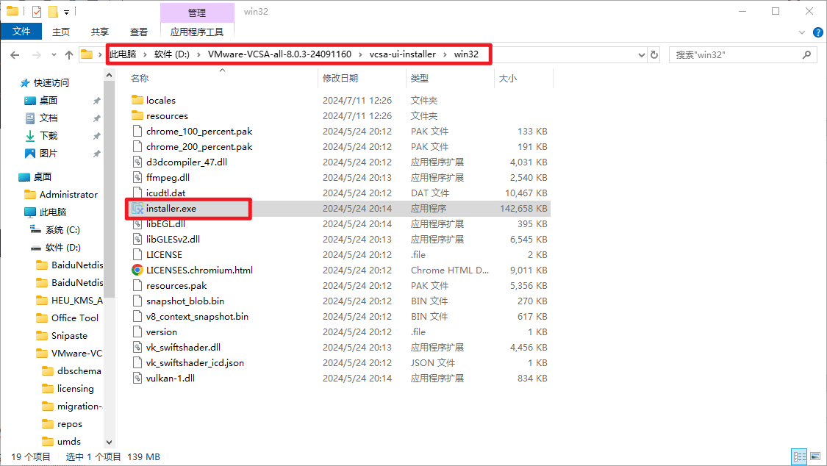The width and height of the screenshot is (827, 466).
Task: Click vcsa-ui-installer in the breadcrumb path
Action: point(402,54)
